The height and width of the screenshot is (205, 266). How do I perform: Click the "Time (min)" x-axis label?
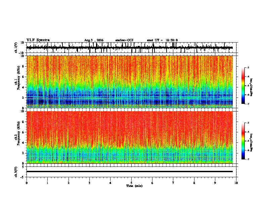[x=134, y=186]
